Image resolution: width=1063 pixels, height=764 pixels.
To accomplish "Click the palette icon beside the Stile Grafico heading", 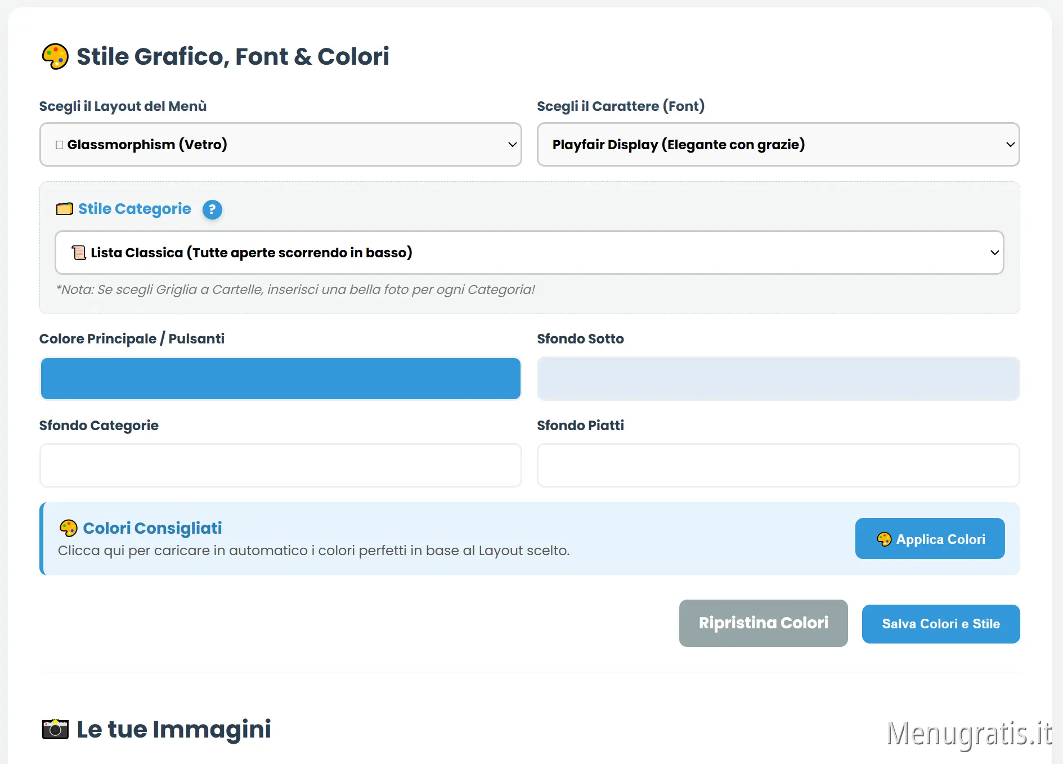I will click(x=55, y=56).
